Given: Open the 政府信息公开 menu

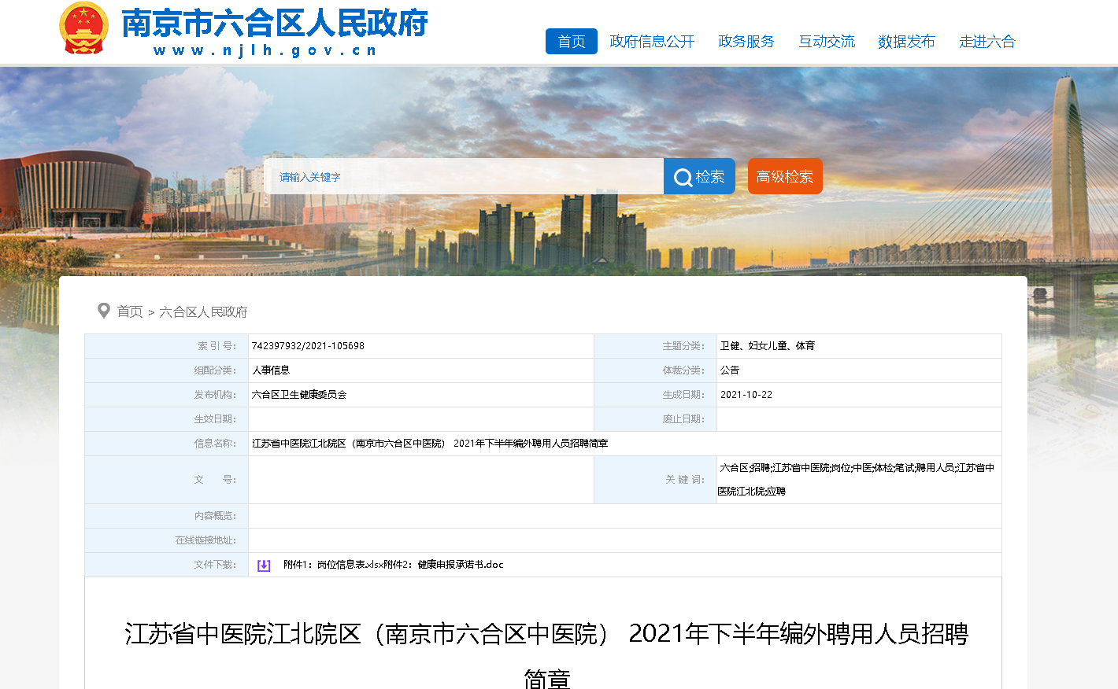Looking at the screenshot, I should click(x=652, y=42).
